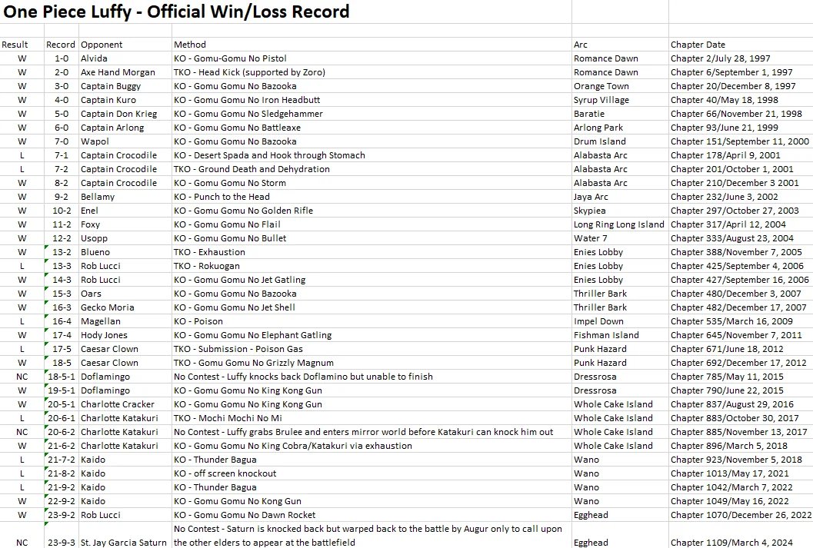Select cell 'TKO - Ground Death and Dehydration'
Viewport: 813px width, 548px height.
click(x=372, y=169)
